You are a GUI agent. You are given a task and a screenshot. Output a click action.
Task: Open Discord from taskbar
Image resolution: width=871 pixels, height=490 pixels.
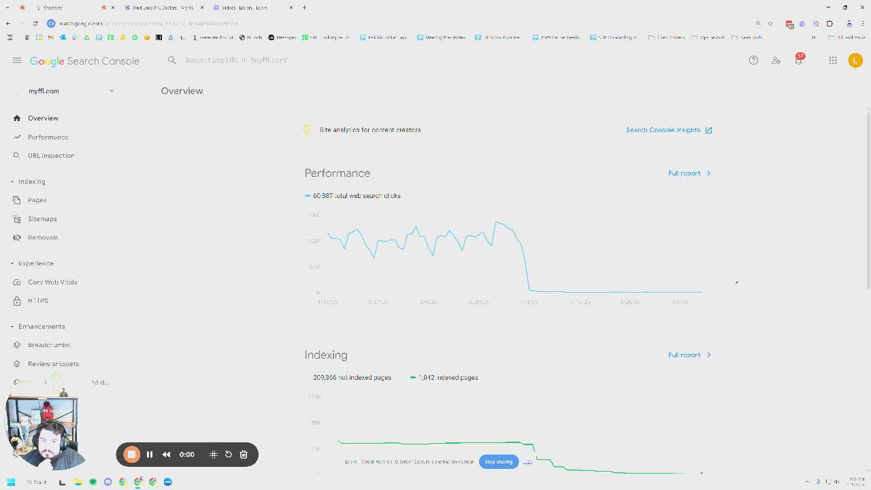108,482
